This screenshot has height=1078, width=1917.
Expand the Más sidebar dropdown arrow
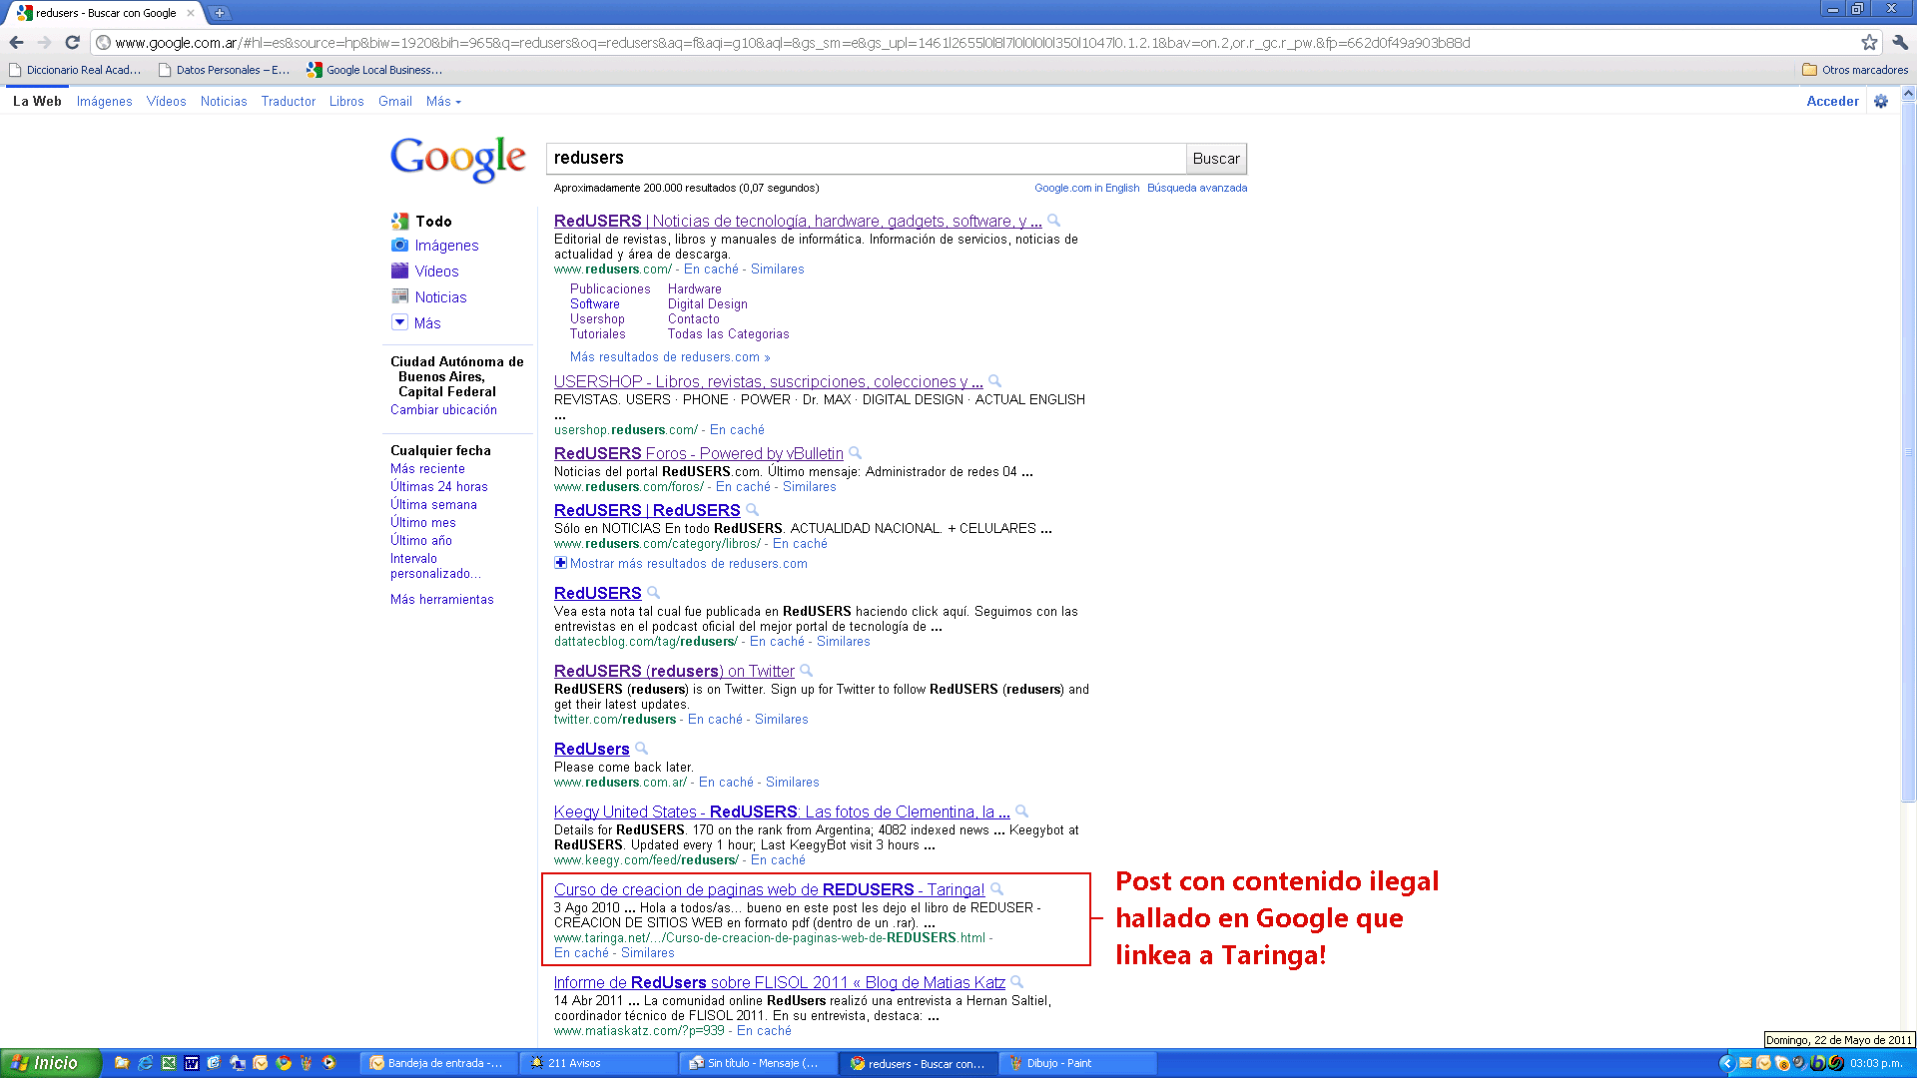pos(399,322)
